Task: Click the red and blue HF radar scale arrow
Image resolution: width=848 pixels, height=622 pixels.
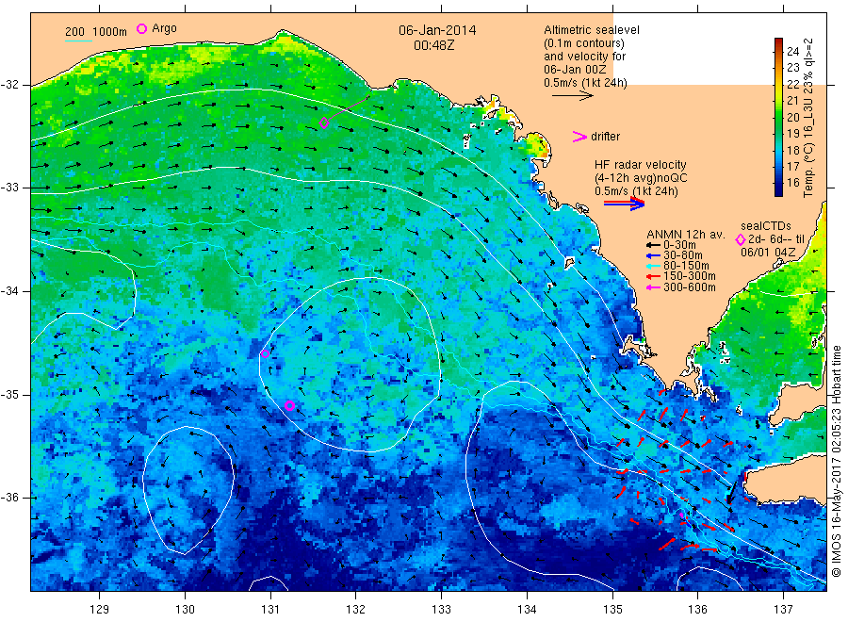Action: click(x=624, y=204)
